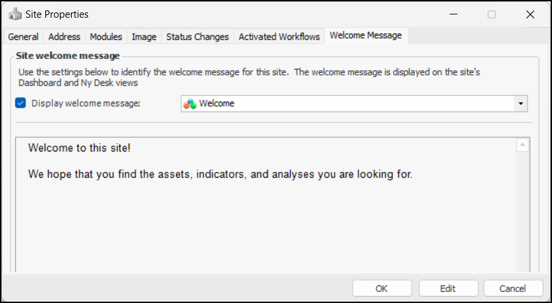
Task: Select the Welcome Message tab
Action: 366,35
